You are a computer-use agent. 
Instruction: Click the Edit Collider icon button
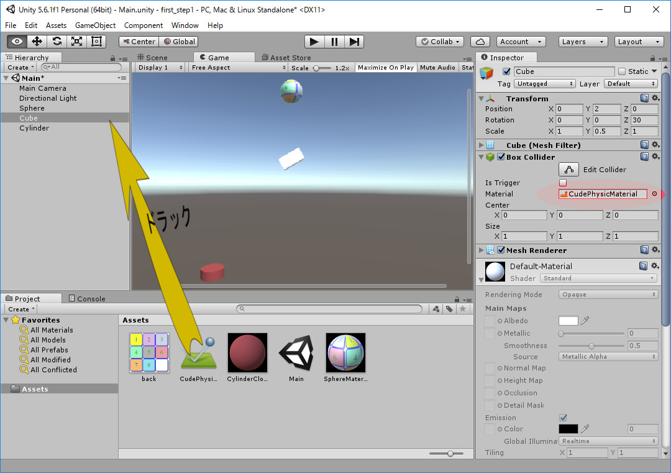point(568,170)
